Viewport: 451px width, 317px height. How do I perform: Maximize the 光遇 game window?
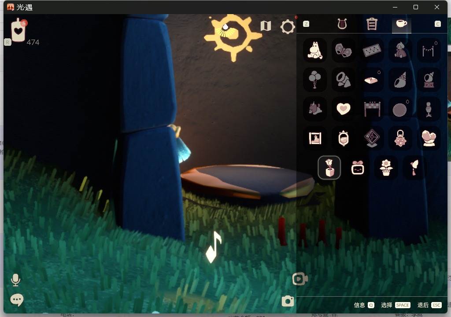[x=416, y=7]
